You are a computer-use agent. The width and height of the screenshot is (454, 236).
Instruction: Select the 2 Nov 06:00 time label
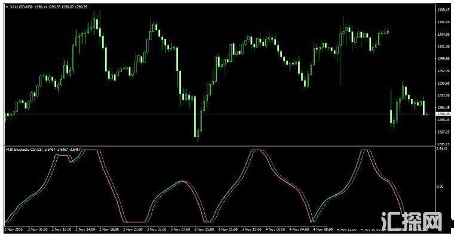pos(38,229)
